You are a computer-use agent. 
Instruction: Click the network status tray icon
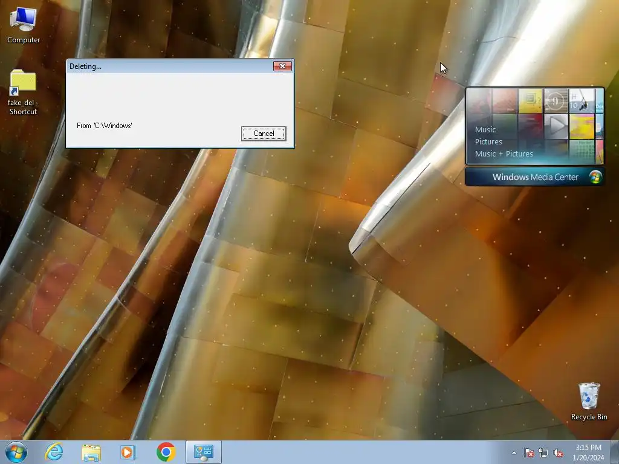(543, 453)
